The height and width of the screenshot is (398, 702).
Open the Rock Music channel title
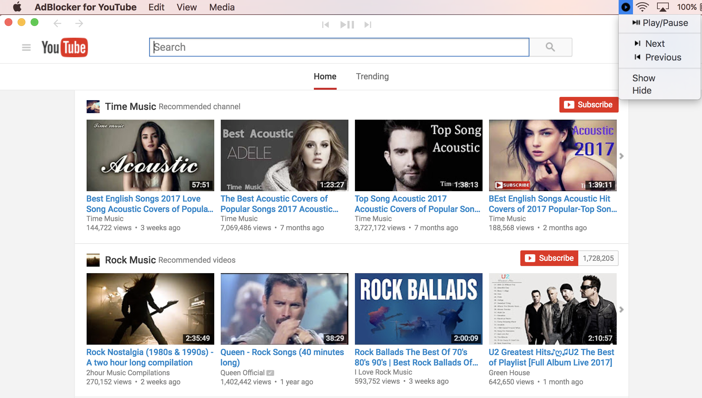click(x=131, y=260)
